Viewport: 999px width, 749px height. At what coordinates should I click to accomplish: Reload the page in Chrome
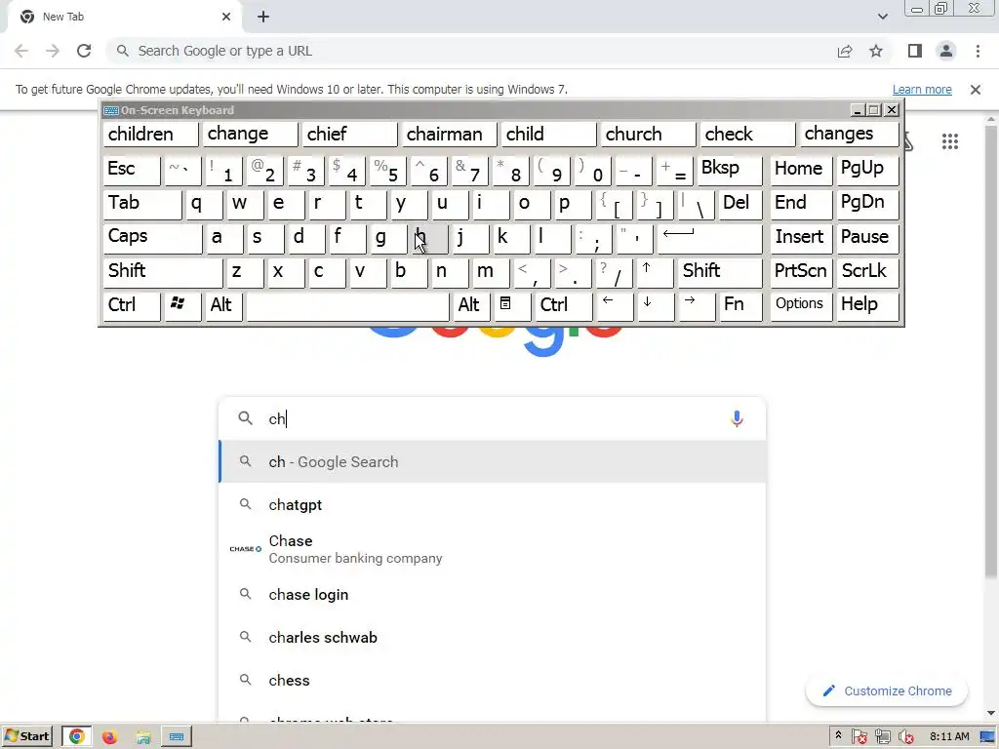(x=84, y=51)
